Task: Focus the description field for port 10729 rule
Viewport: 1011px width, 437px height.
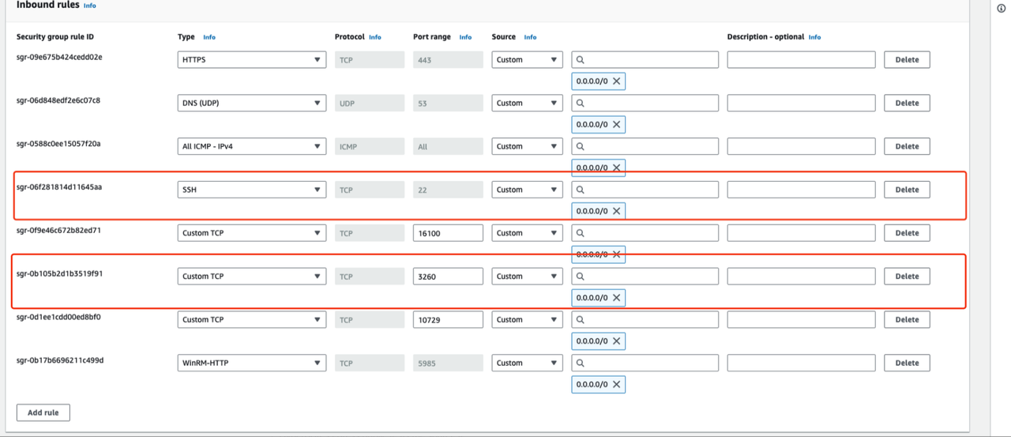Action: (x=802, y=320)
